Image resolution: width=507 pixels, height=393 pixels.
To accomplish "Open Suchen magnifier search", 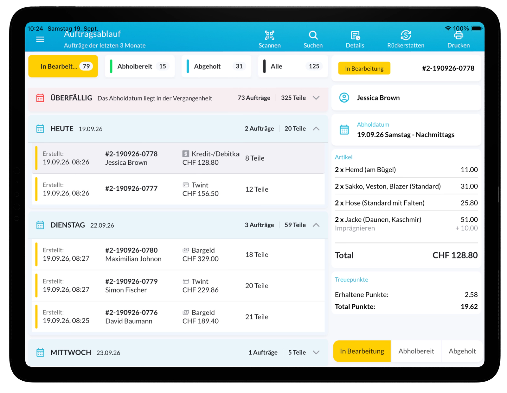I will pos(313,35).
